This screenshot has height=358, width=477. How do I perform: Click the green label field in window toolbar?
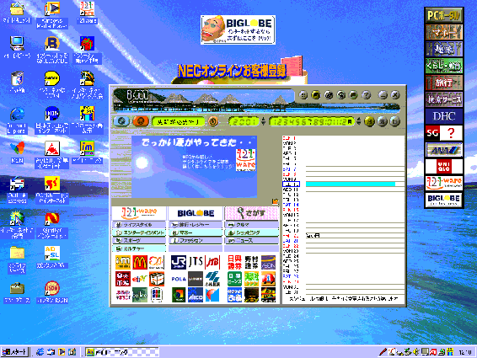click(179, 121)
